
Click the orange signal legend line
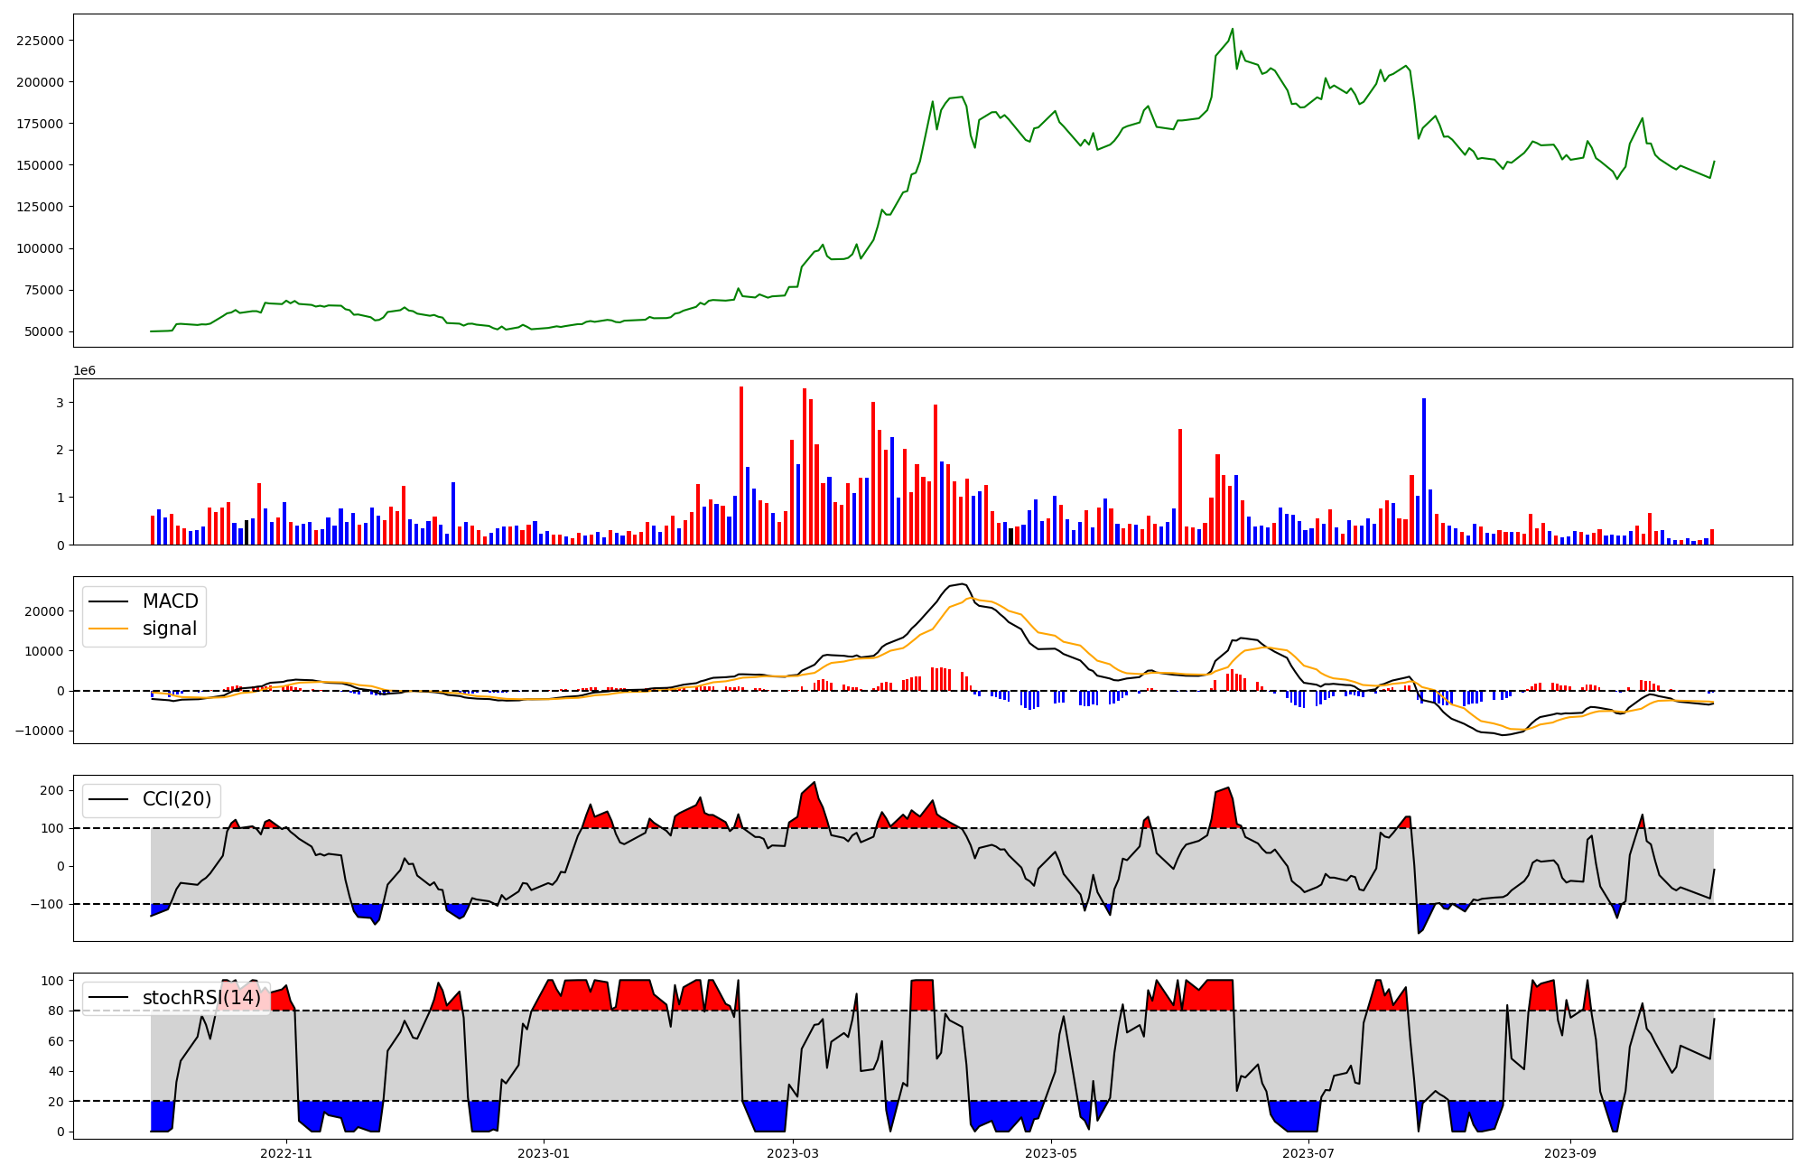point(110,629)
